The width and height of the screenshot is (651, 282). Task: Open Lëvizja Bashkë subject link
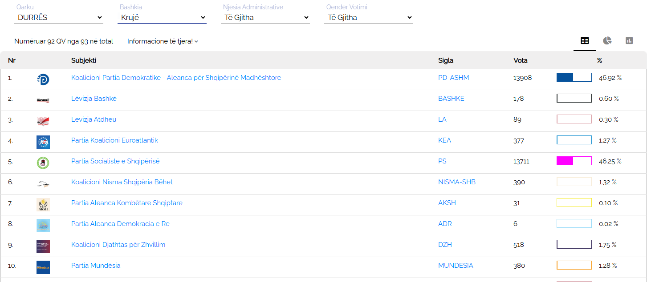[x=94, y=99]
